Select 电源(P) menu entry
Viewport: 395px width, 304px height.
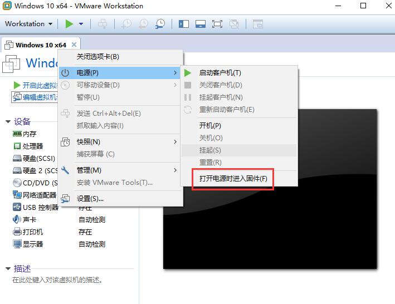coord(119,73)
